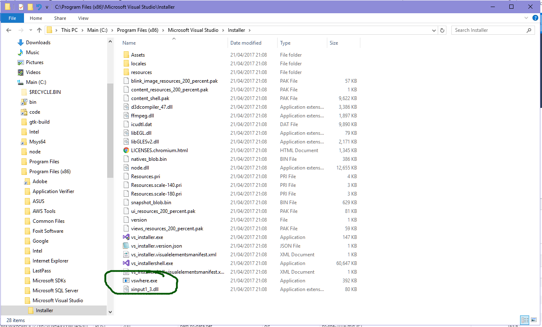
Task: Click navigation pane scroll down arrow
Action: click(x=110, y=312)
